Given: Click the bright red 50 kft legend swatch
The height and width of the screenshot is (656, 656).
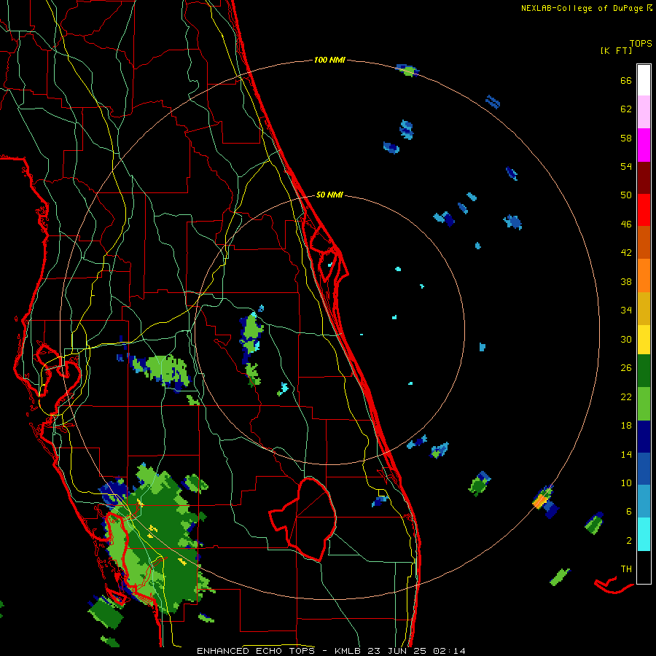Looking at the screenshot, I should coord(644,210).
